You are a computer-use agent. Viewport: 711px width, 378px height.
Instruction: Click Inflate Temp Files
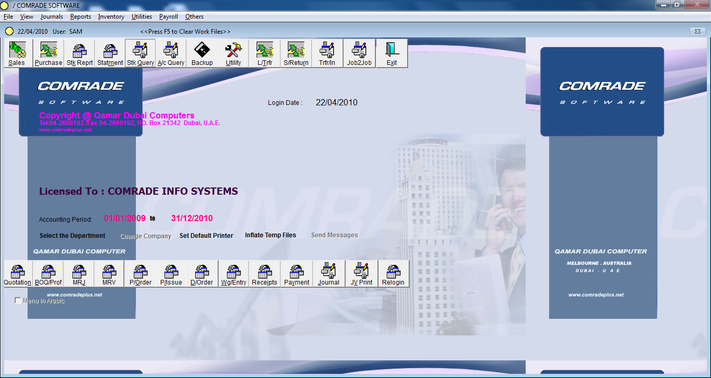pos(271,235)
